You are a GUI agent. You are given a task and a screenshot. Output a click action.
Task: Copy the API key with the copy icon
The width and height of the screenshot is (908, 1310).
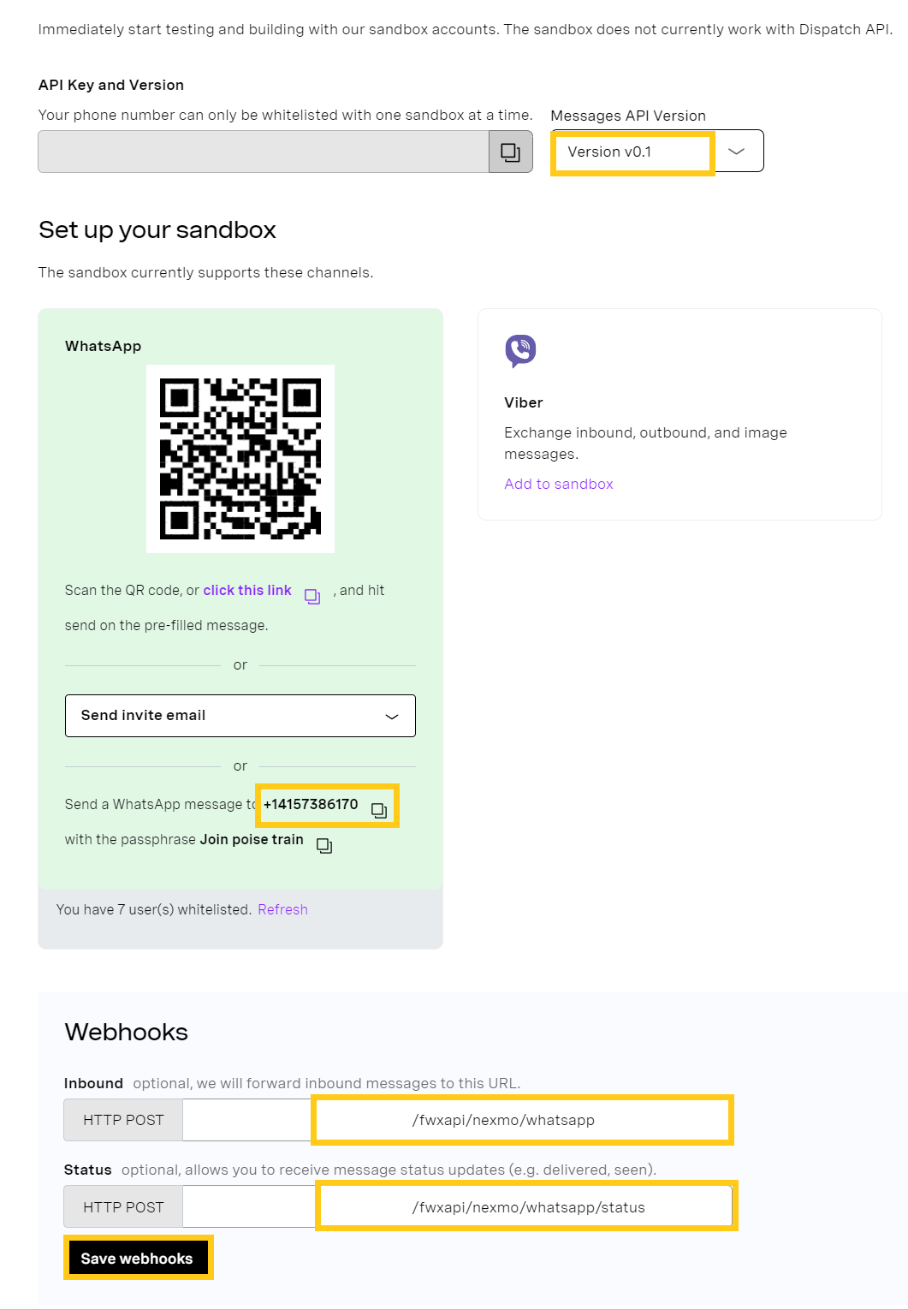coord(510,152)
